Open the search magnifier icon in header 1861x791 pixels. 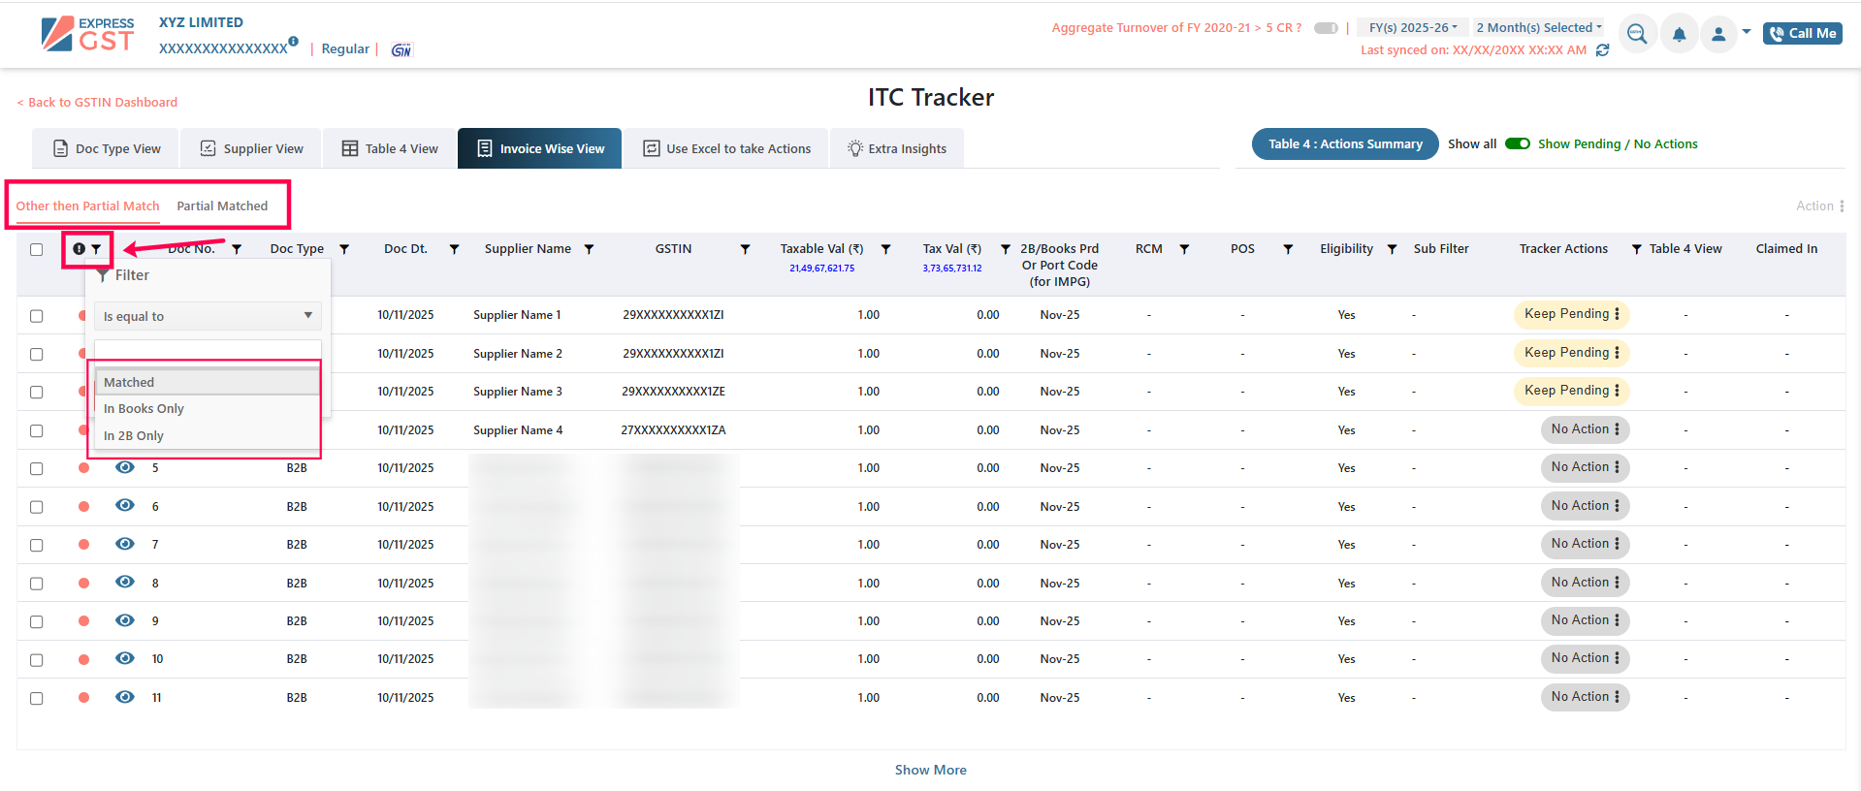(x=1637, y=35)
